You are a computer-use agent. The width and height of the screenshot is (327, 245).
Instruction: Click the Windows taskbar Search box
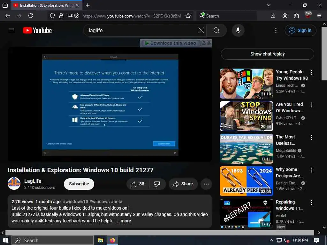pyautogui.click(x=53, y=241)
